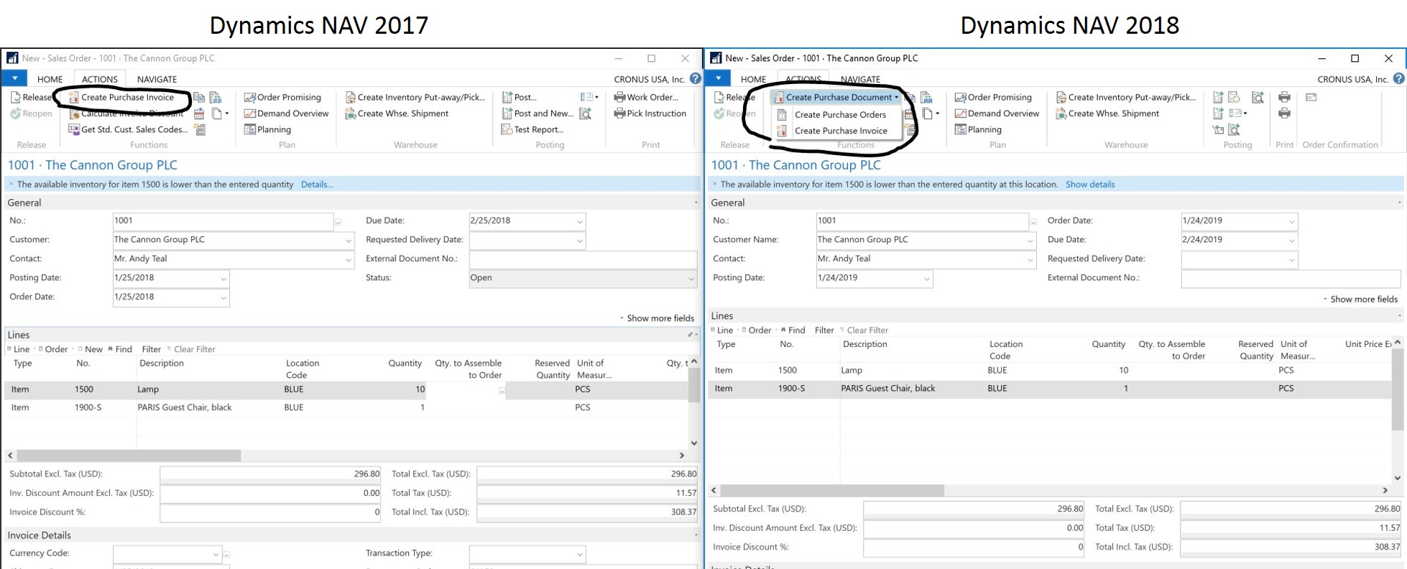1407x569 pixels.
Task: Click Order Confirmation icon in NAV 2018 ribbon
Action: click(x=1311, y=97)
